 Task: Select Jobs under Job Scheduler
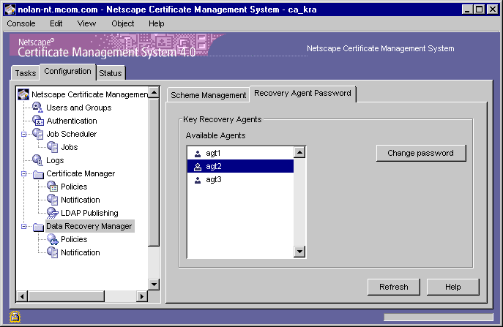pyautogui.click(x=70, y=147)
